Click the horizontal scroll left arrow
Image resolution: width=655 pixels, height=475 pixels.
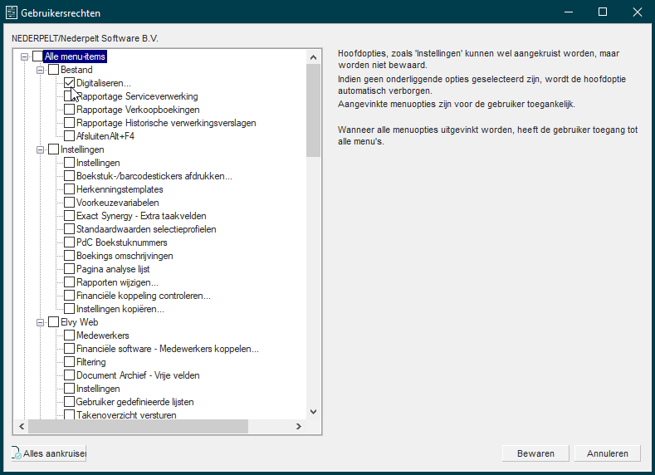point(22,427)
